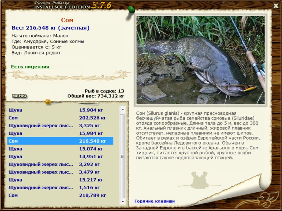Image resolution: width=282 pixels, height=211 pixels.
Task: Click the Silurus glanis description text
Action: (199, 135)
